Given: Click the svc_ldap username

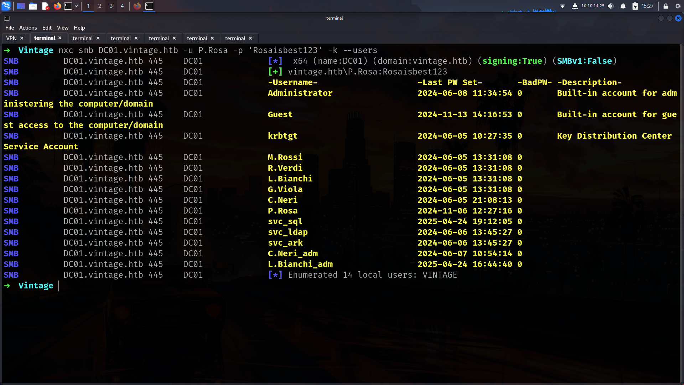Looking at the screenshot, I should (287, 232).
